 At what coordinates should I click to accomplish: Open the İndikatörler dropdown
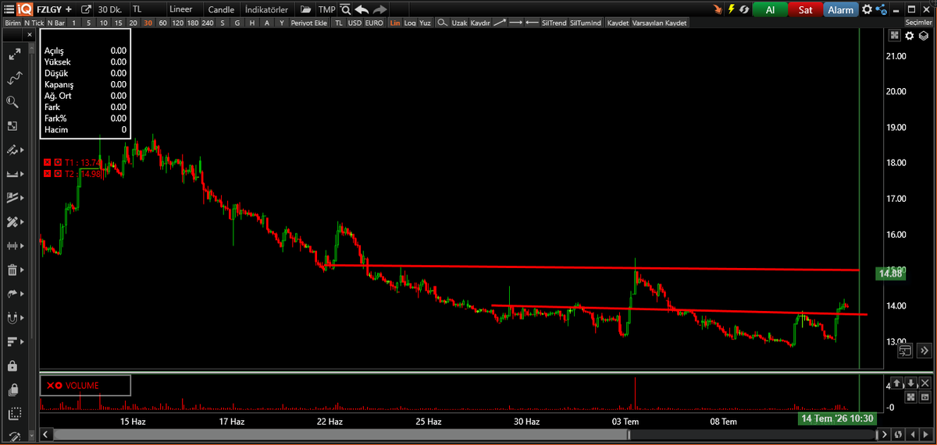click(266, 9)
